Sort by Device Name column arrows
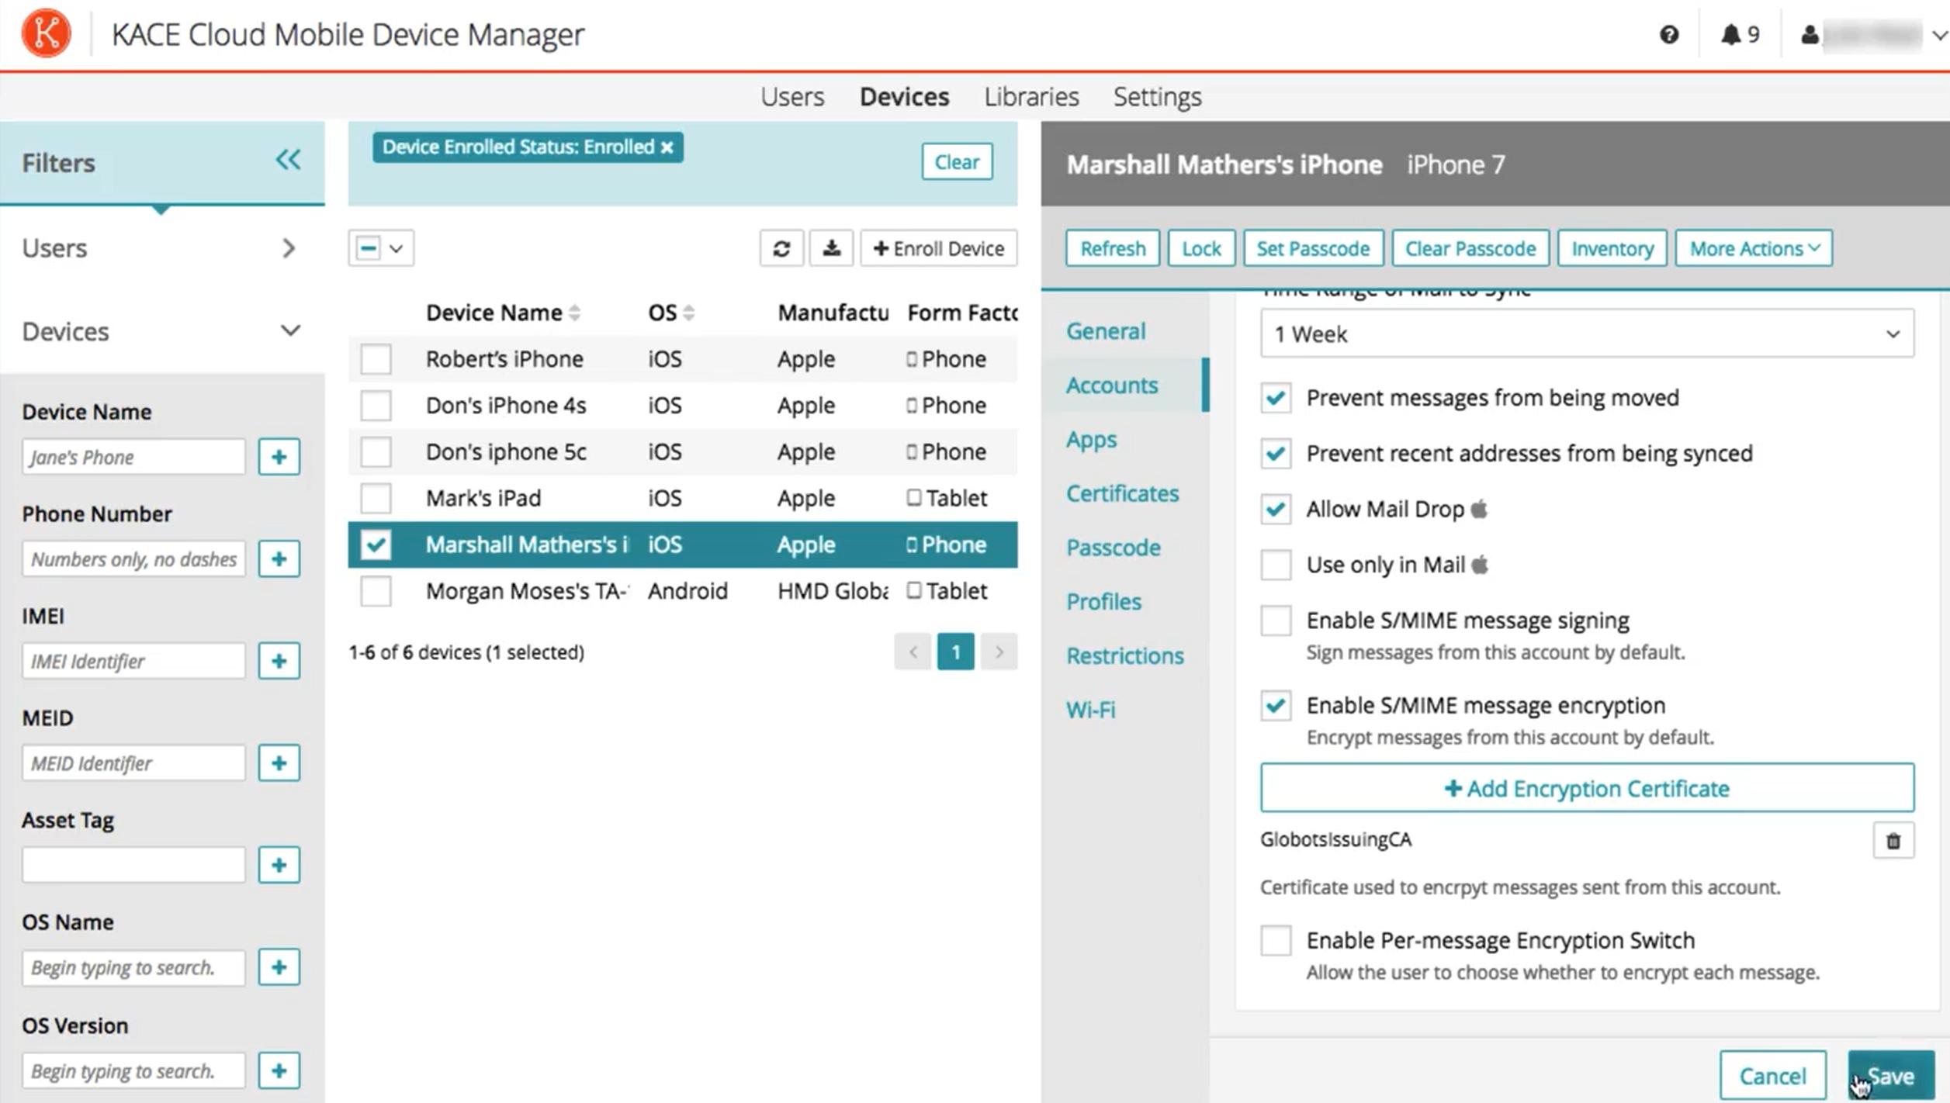1950x1103 pixels. (574, 313)
